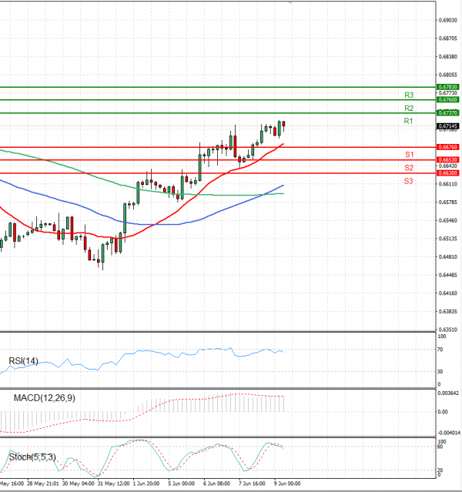462x492 pixels.
Task: Click the 0.63510 price axis value
Action: (x=448, y=330)
